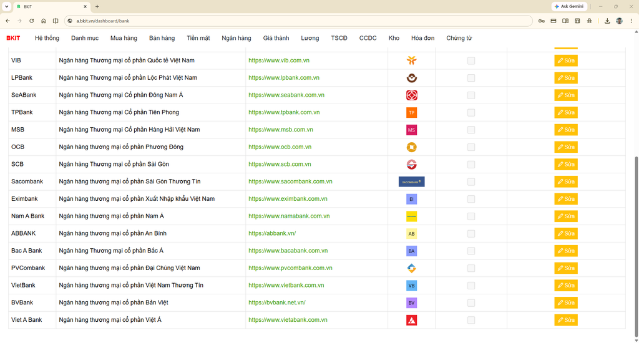Click the MSB pink MS icon

pos(412,130)
